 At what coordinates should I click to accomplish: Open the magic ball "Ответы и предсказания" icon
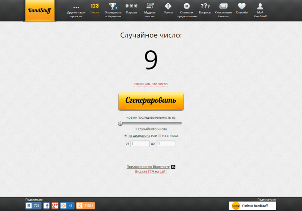[187, 6]
